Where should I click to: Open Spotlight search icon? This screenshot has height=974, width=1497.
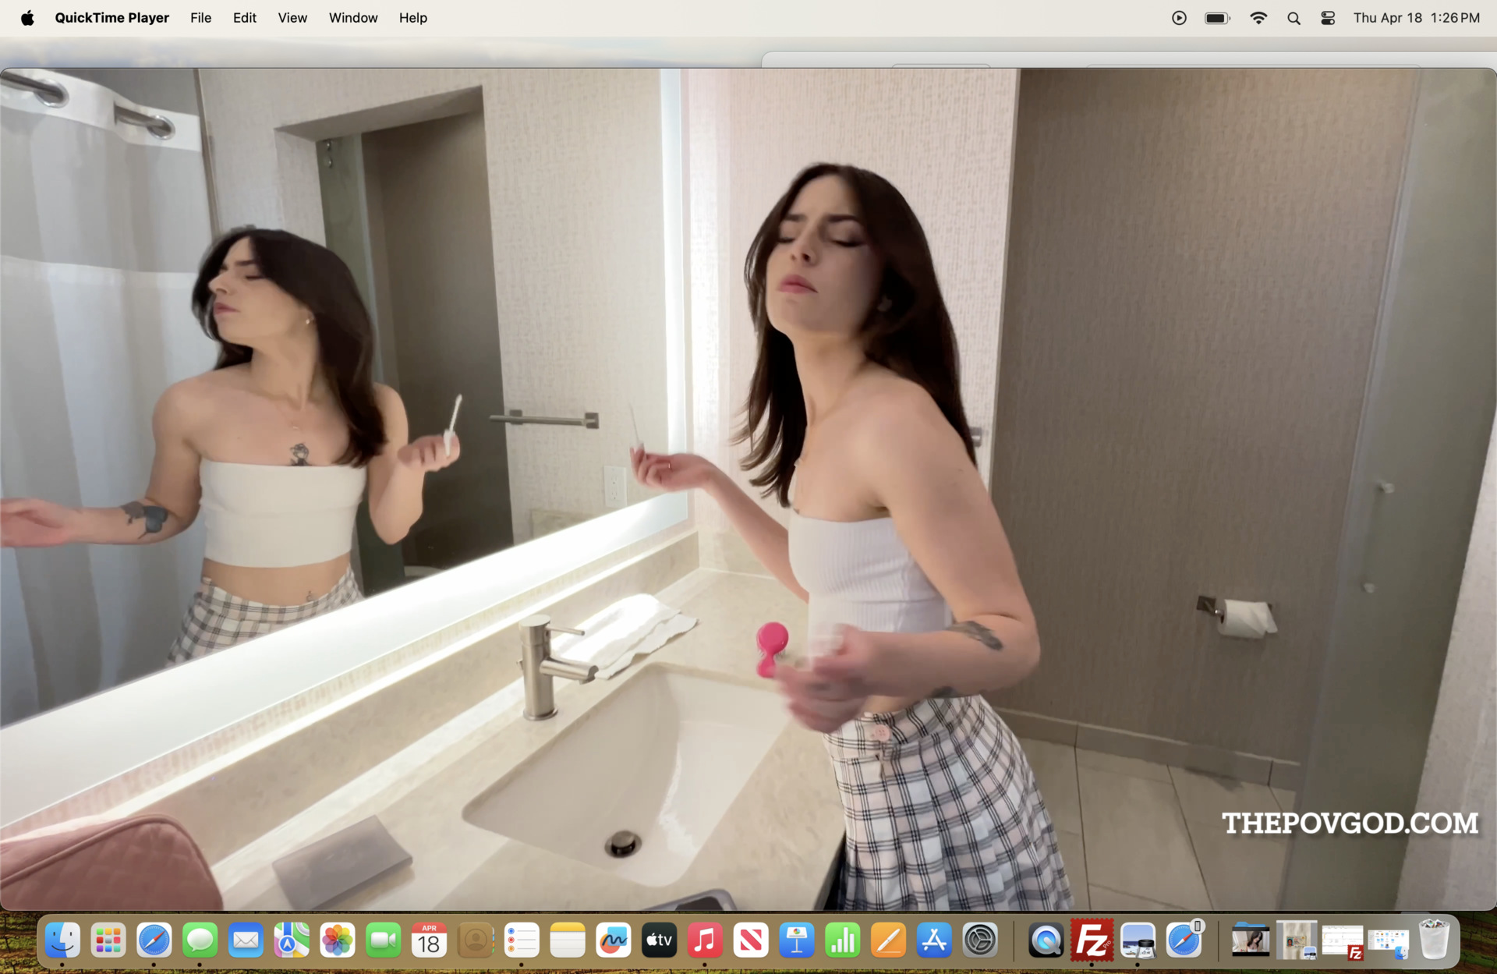click(1294, 18)
